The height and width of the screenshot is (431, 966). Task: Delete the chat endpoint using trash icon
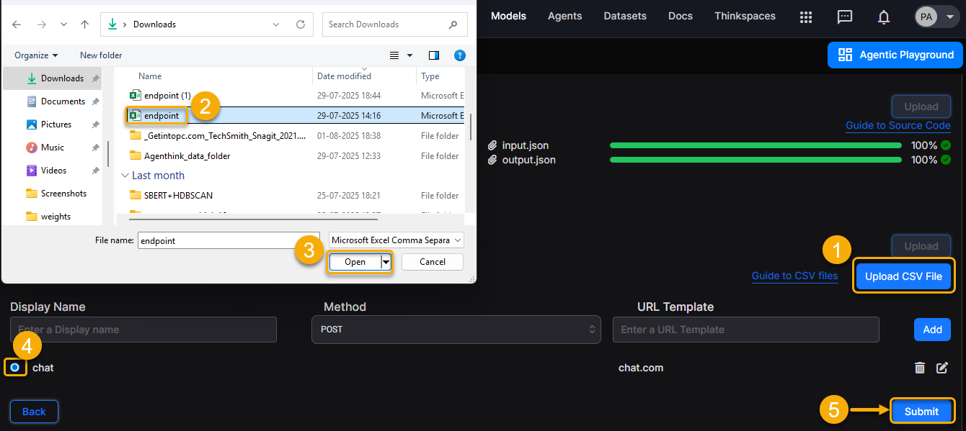tap(920, 368)
